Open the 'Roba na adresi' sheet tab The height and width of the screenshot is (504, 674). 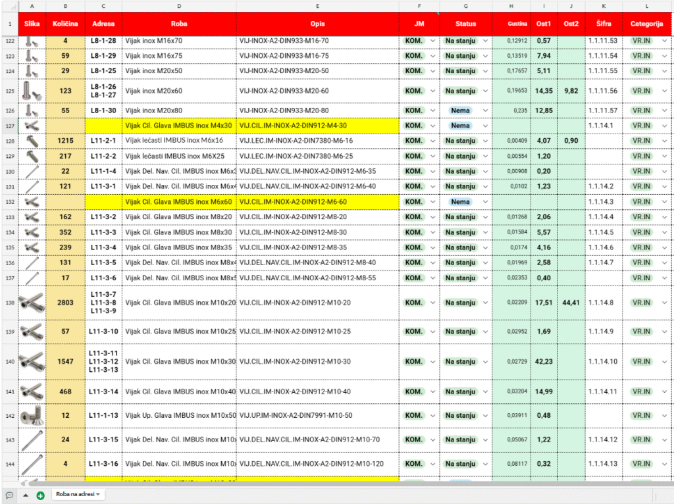(74, 494)
